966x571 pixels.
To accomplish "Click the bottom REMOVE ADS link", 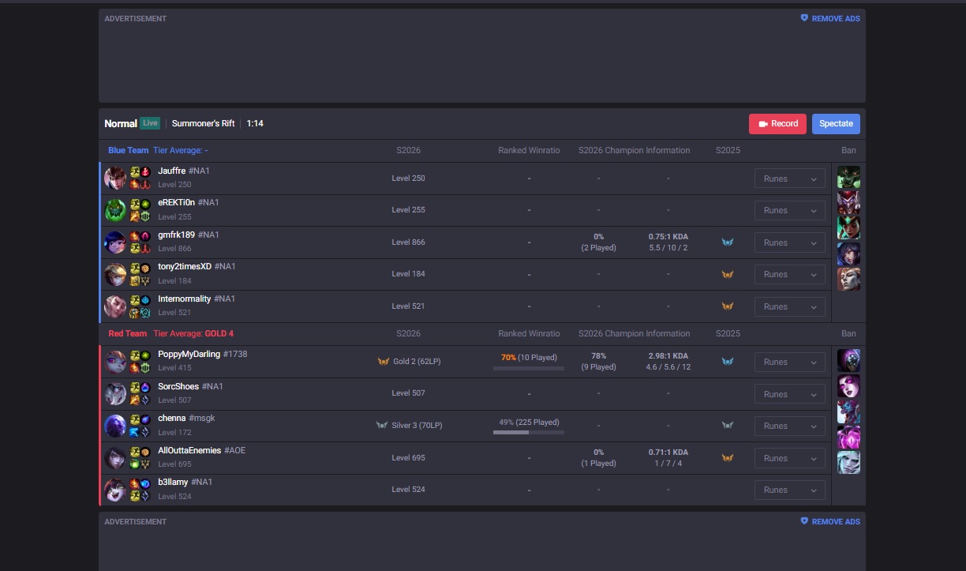I will pos(830,521).
